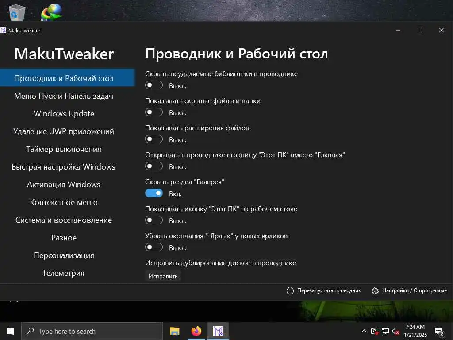Click the large MakuTweaker sidebar title
The height and width of the screenshot is (340, 453).
coord(64,54)
